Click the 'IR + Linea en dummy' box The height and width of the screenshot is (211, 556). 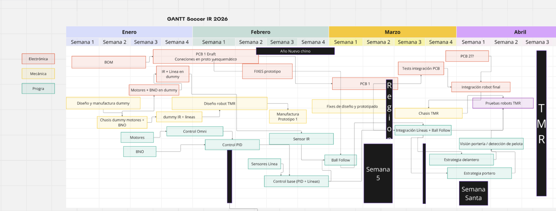173,74
